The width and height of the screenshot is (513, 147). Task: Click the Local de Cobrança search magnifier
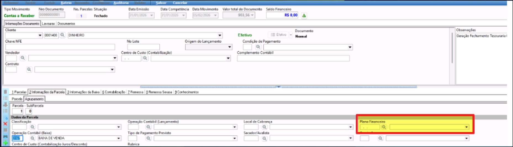(265, 127)
